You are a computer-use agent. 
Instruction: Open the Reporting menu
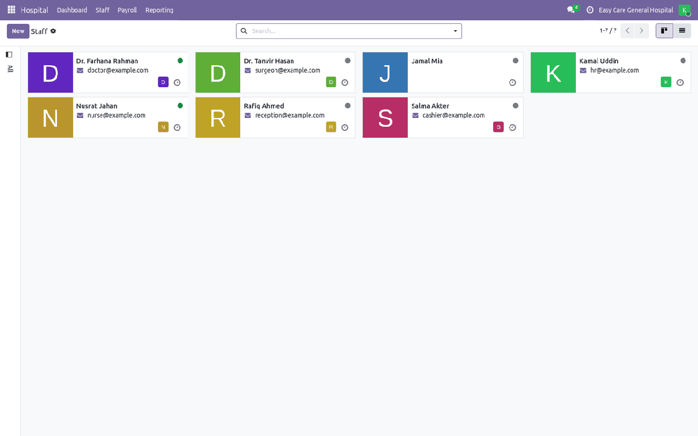[x=159, y=10]
